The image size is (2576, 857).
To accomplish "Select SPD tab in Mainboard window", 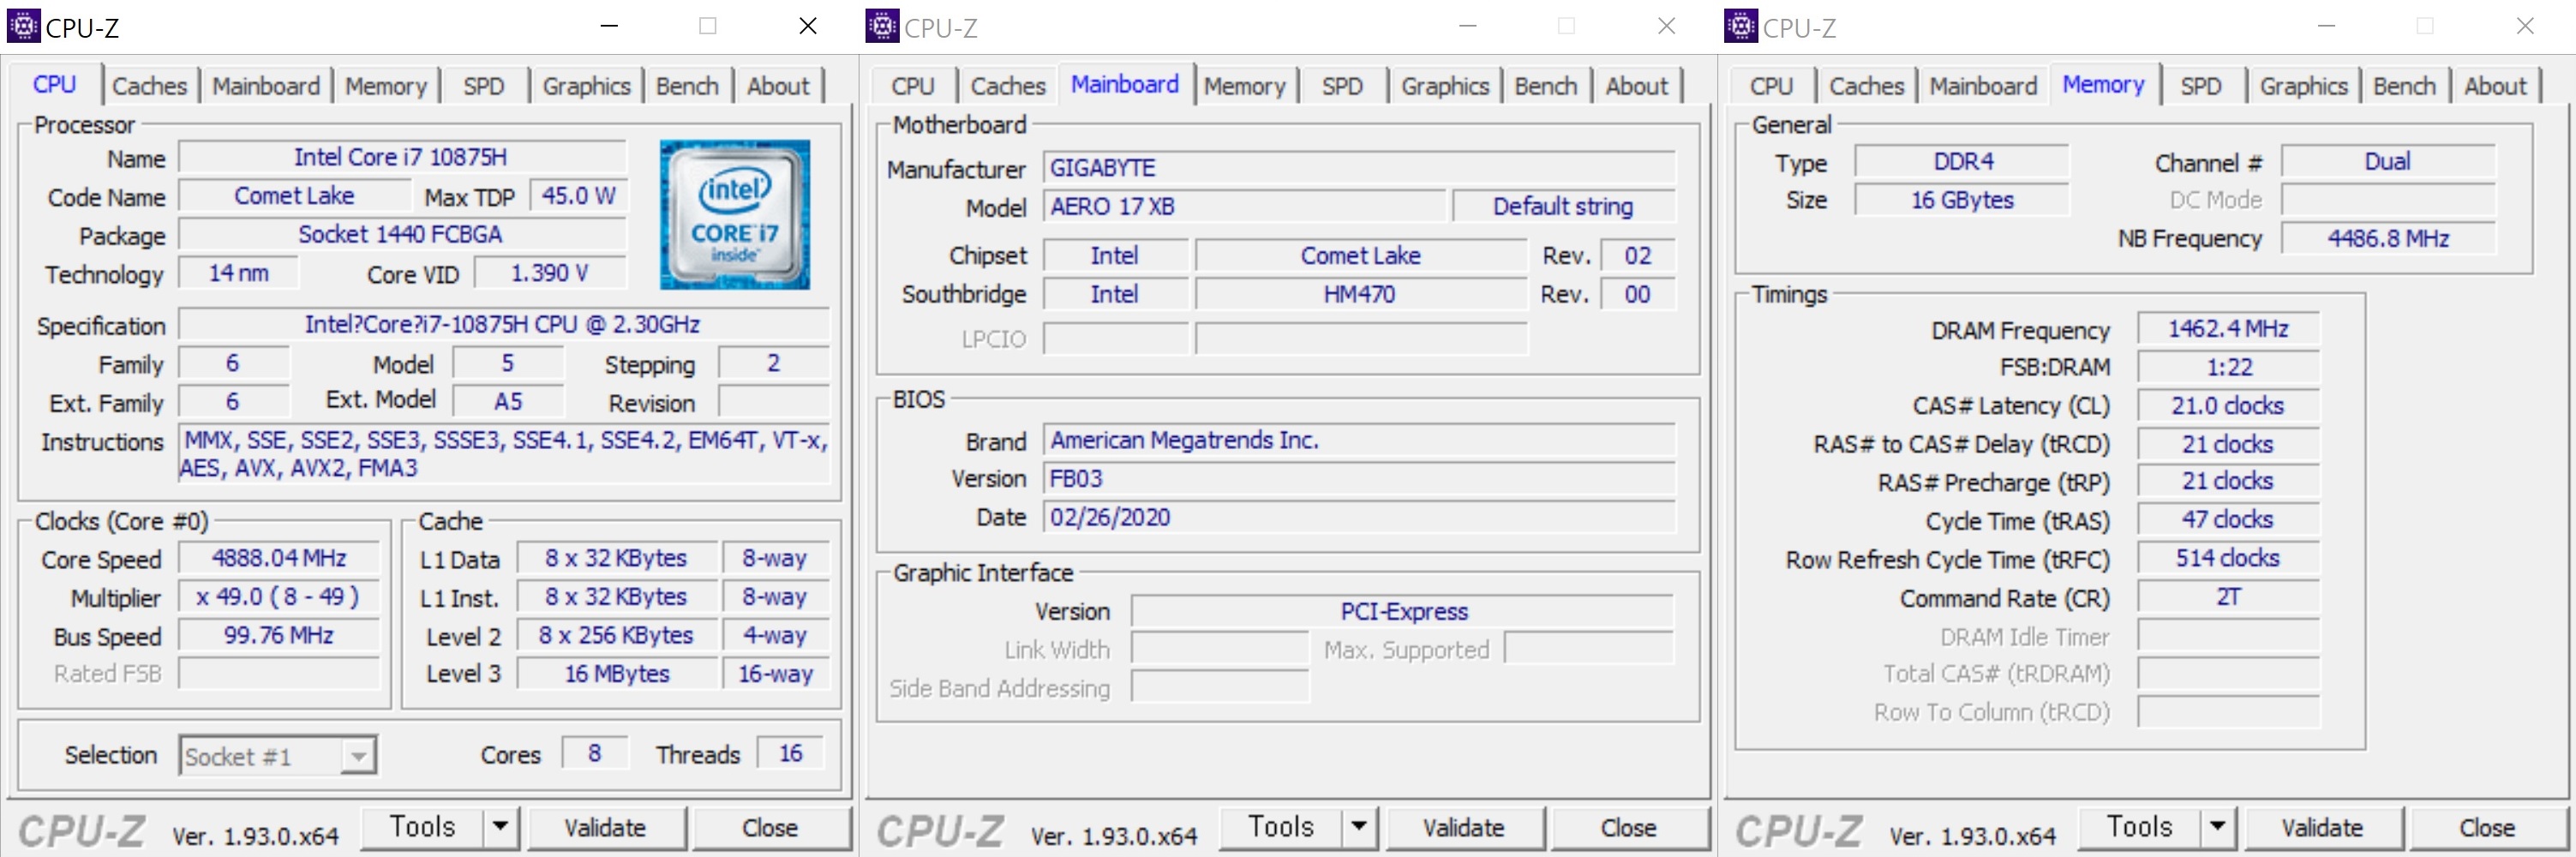I will coord(1342,86).
